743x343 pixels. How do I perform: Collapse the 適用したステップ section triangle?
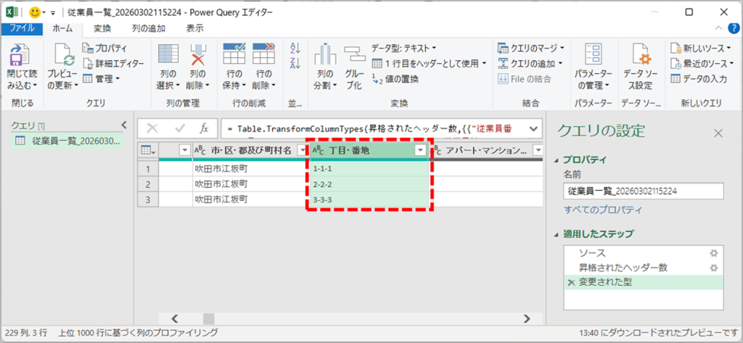pos(557,234)
